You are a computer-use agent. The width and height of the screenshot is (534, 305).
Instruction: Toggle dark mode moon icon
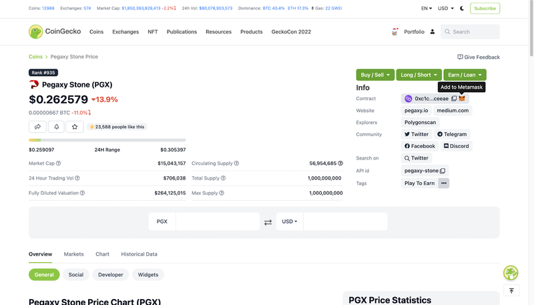click(x=462, y=8)
